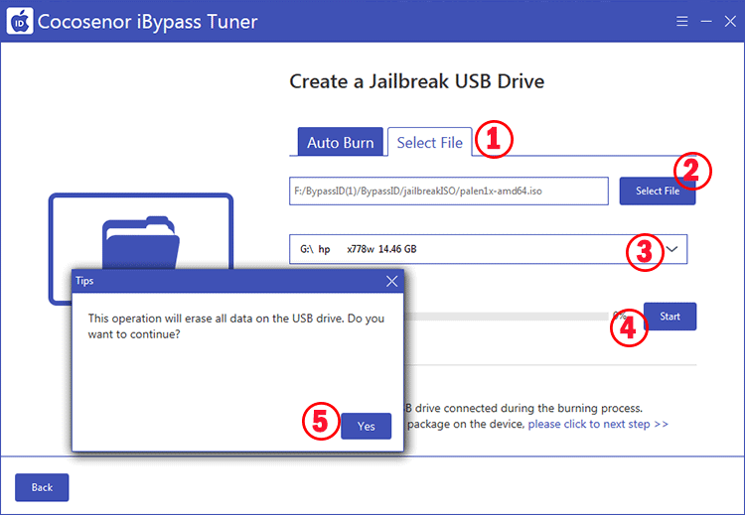Click the erase-all-data warning message text

point(236,326)
